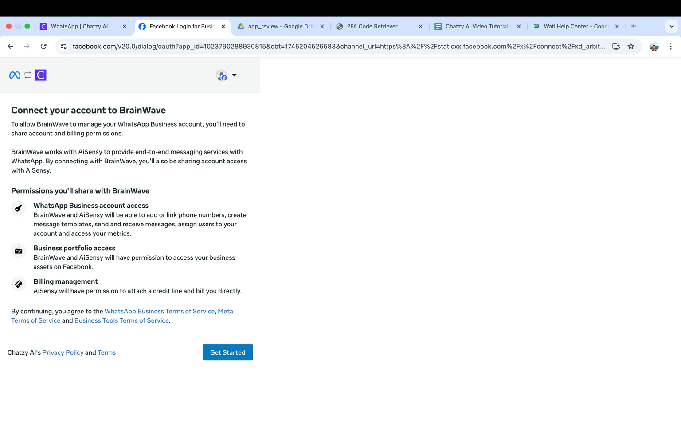
Task: Close the Facebook Login for Business tab
Action: pyautogui.click(x=223, y=27)
